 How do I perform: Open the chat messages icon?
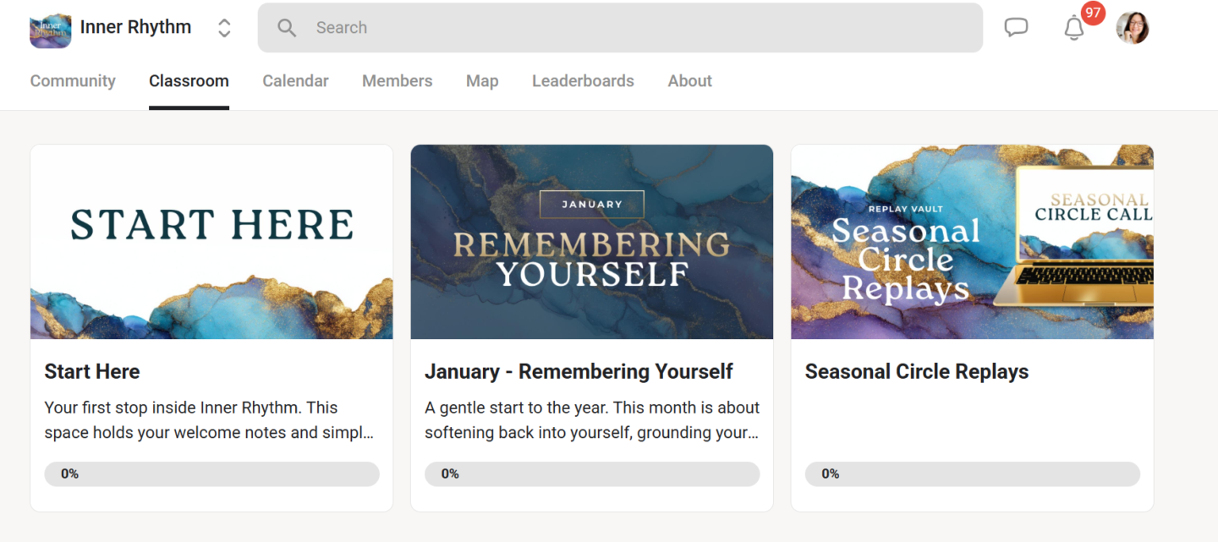pyautogui.click(x=1016, y=28)
